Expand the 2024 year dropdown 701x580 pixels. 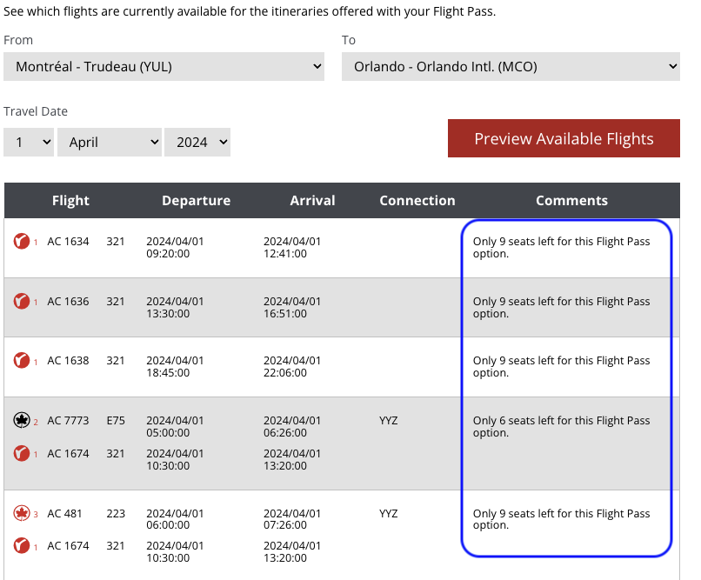197,142
